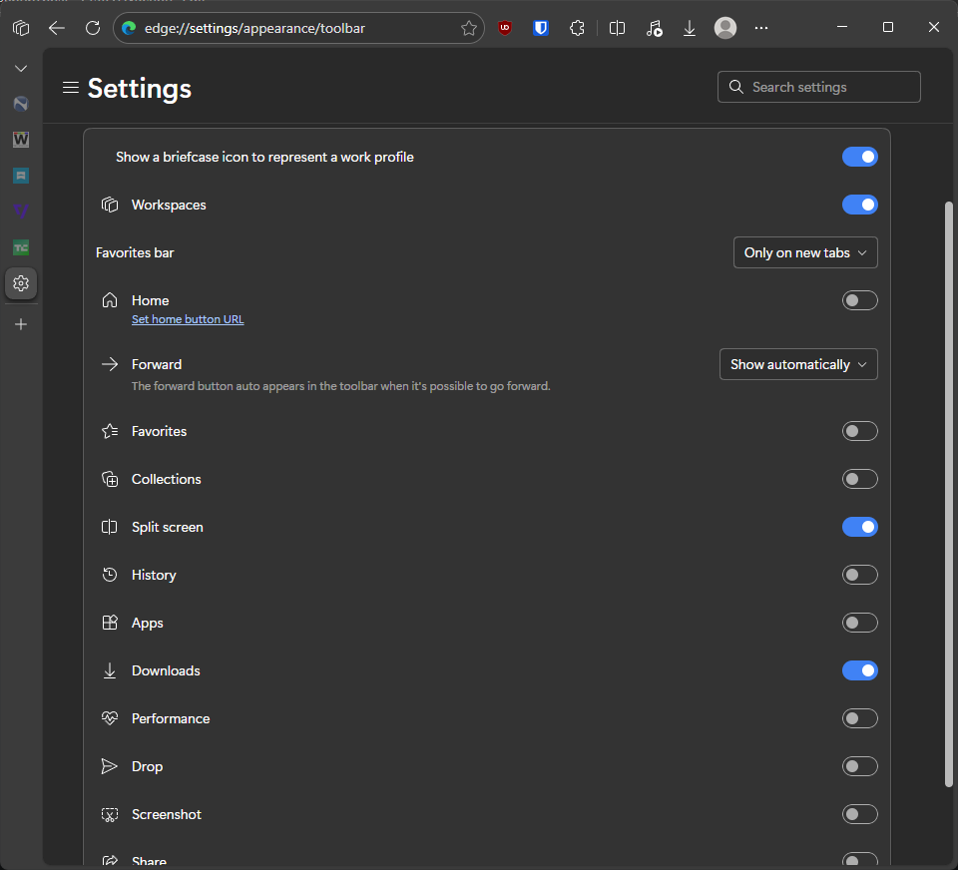Open the Downloads toolbar icon
The image size is (958, 870).
coord(690,28)
